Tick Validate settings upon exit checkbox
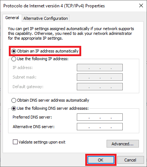Screen dimensions: 147x167 tap(15, 142)
